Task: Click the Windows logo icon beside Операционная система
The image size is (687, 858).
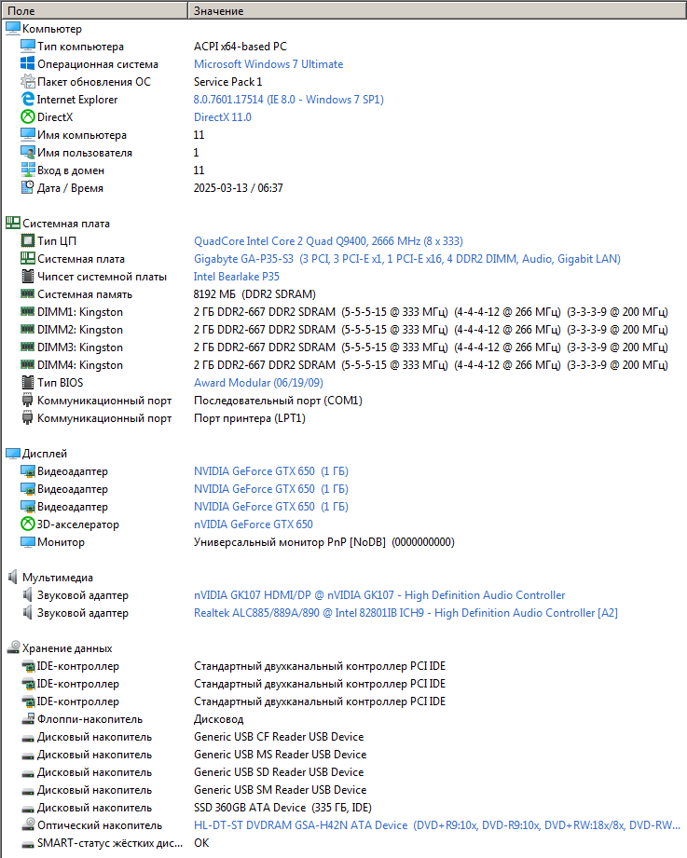Action: point(27,63)
